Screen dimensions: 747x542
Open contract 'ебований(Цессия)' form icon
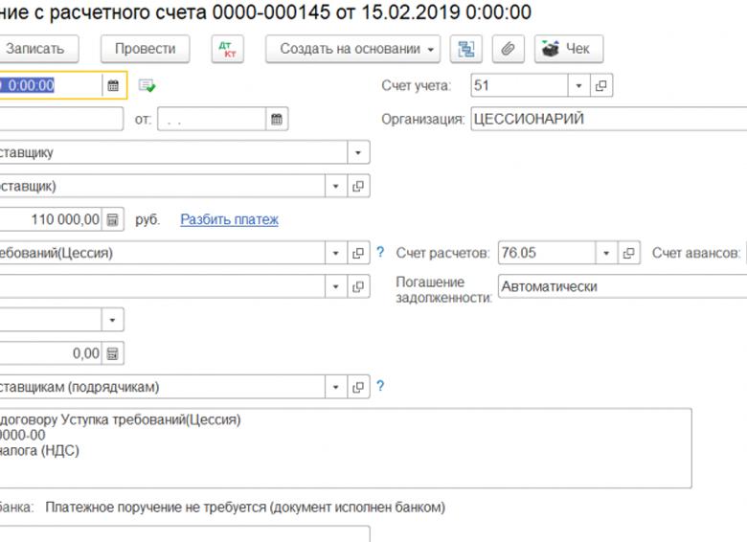(x=358, y=253)
